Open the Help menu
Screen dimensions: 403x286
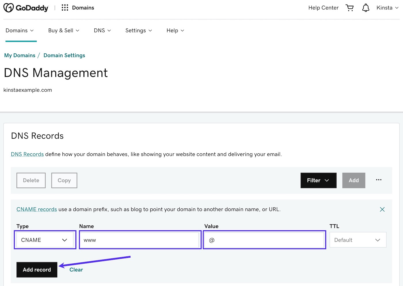click(175, 30)
